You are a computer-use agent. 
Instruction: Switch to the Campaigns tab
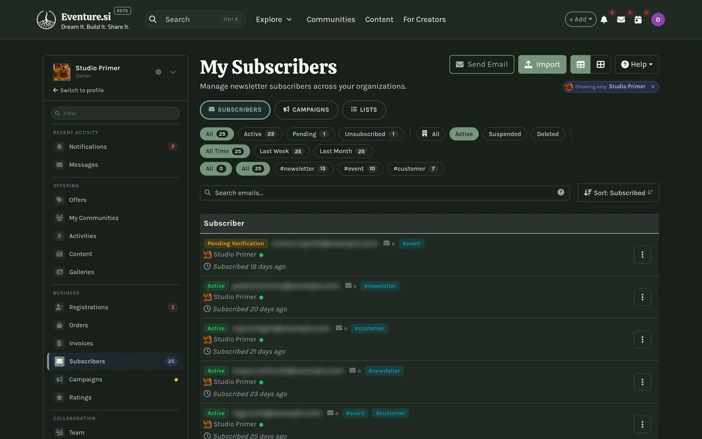coord(306,110)
